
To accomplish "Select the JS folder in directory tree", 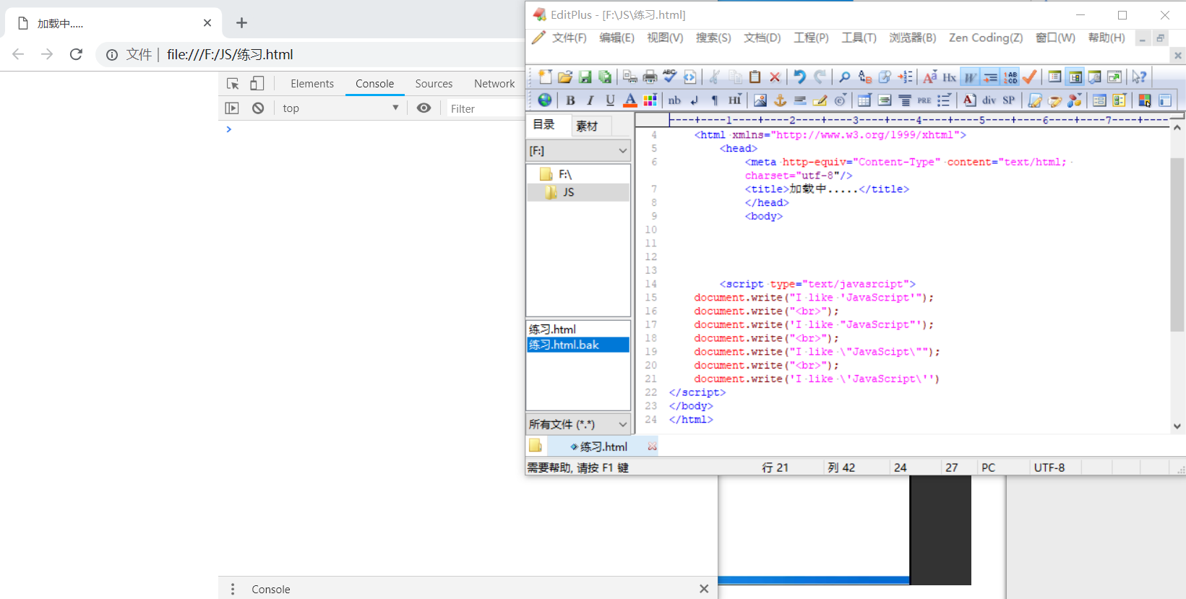I will click(x=568, y=192).
